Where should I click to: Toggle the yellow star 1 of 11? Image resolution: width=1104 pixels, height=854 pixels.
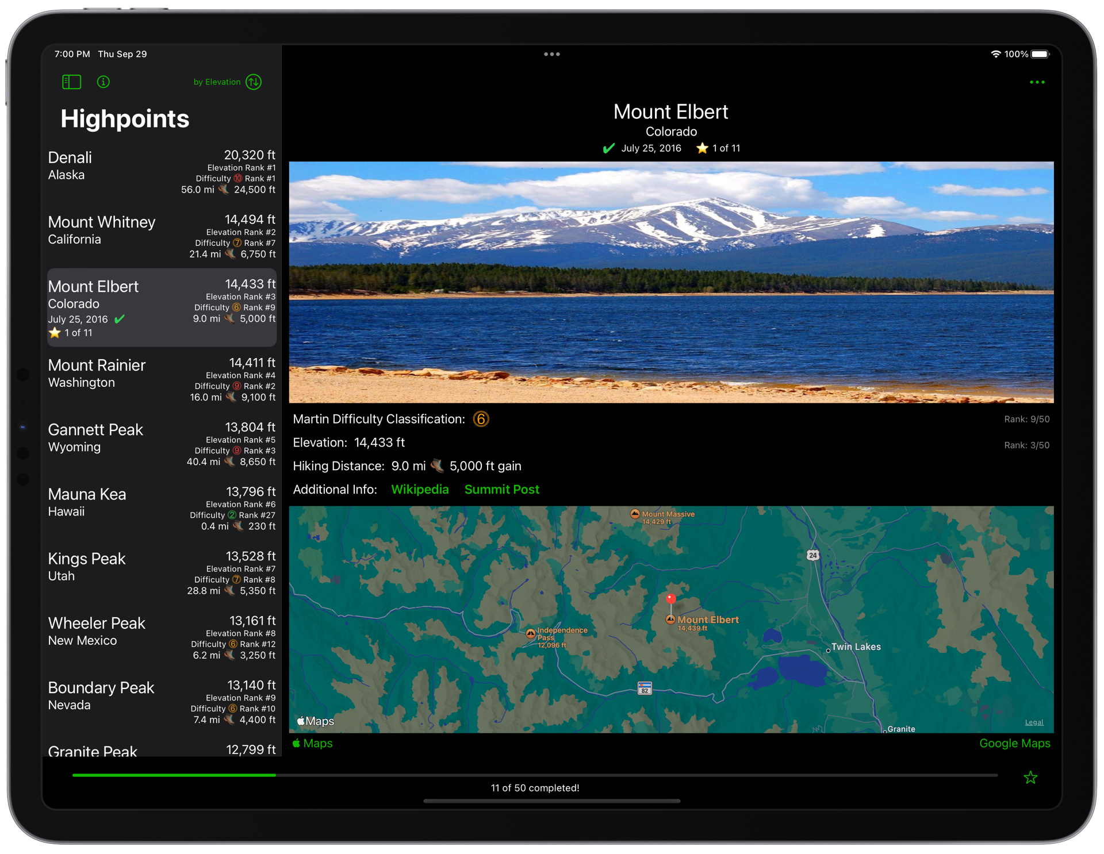702,148
